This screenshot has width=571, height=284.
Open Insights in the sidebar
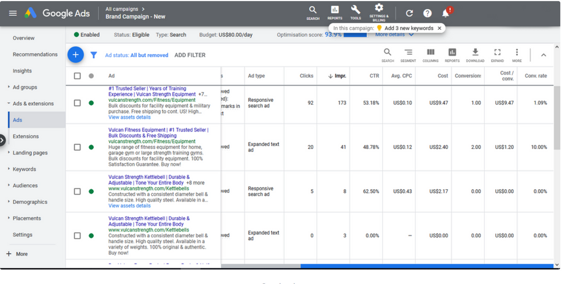click(x=22, y=71)
